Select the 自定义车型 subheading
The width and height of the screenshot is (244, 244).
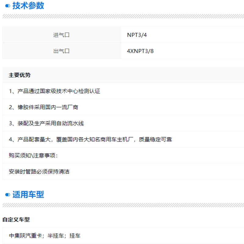(16, 220)
